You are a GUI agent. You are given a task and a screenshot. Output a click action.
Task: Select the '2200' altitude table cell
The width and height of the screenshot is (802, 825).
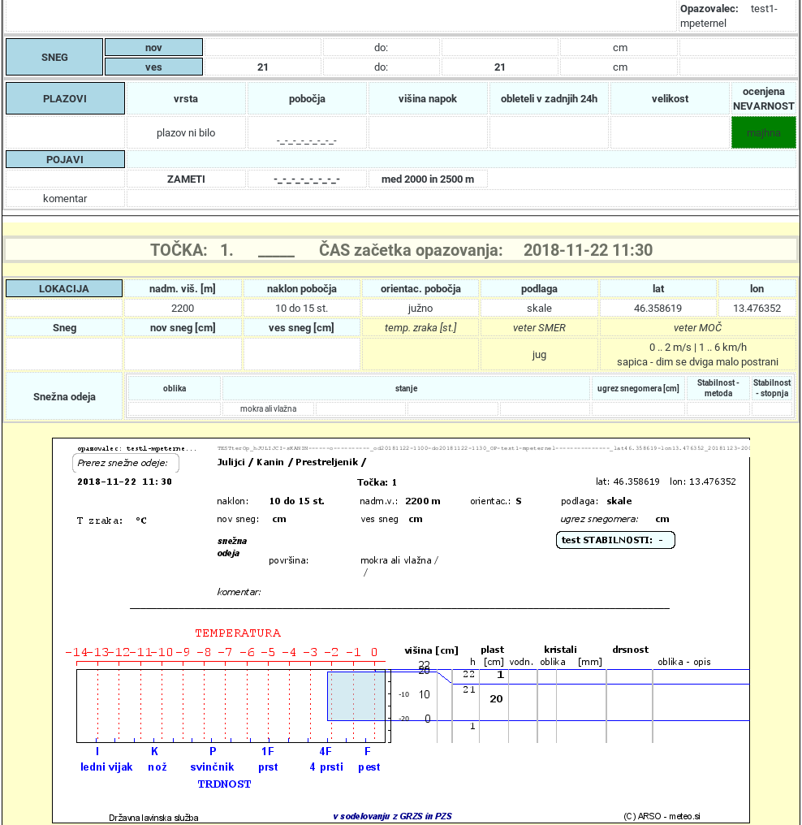point(183,308)
